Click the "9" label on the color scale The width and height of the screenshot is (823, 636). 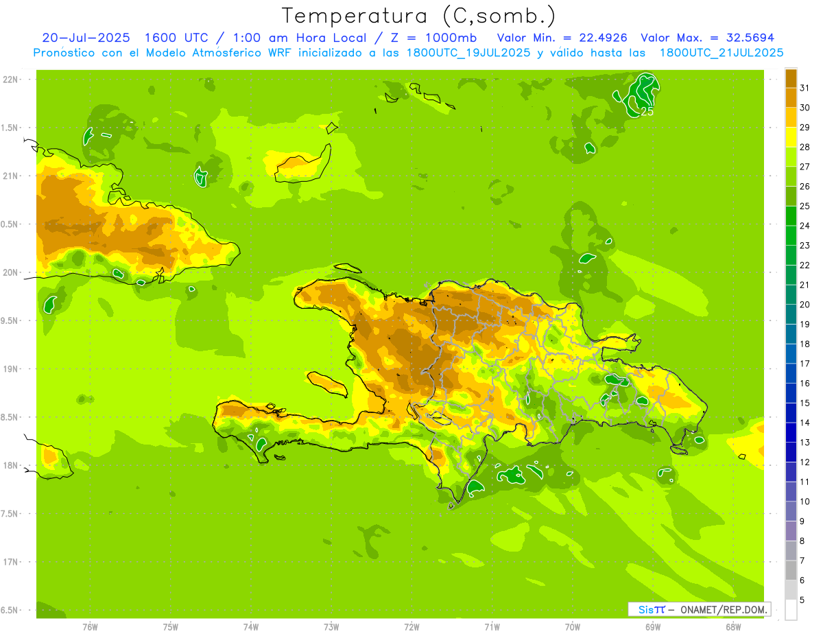pos(802,521)
